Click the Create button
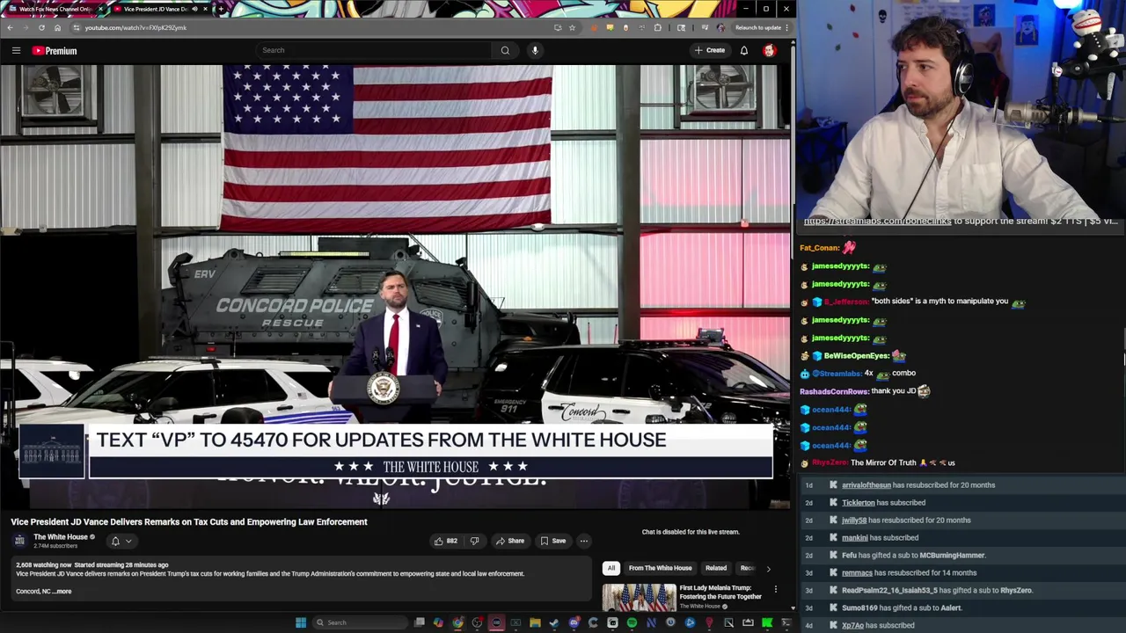The height and width of the screenshot is (633, 1126). tap(710, 50)
